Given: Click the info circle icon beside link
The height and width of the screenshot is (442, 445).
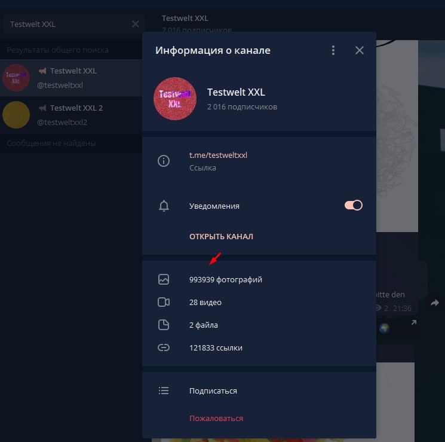Looking at the screenshot, I should tap(164, 161).
